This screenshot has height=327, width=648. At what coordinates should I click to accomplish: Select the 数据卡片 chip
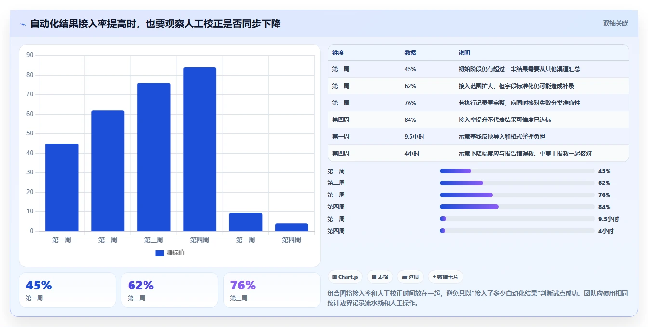(446, 277)
